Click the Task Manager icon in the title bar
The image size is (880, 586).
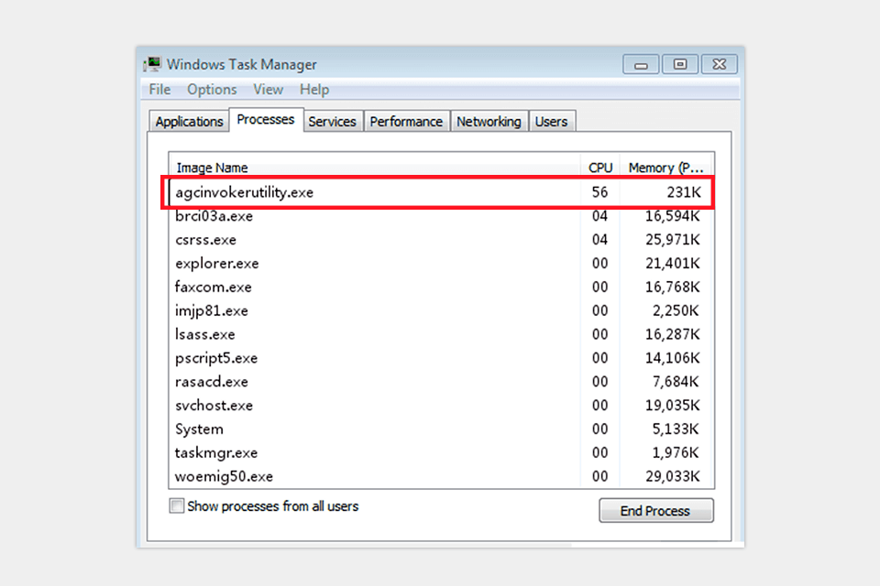152,64
